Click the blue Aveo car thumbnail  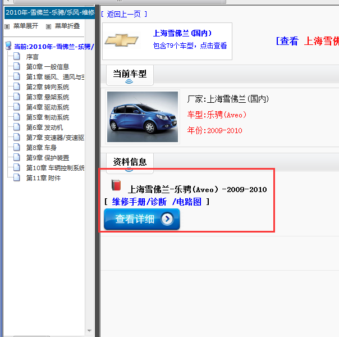coord(143,117)
